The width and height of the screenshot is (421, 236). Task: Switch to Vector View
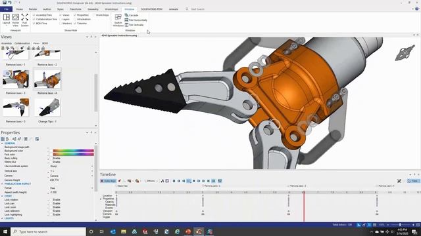[16, 20]
